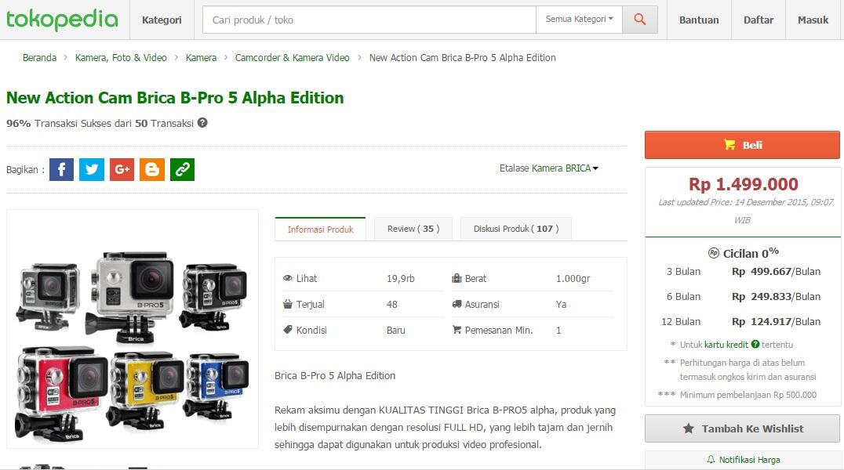Screen dimensions: 844x470
Task: Click the magnifier search button
Action: click(639, 20)
